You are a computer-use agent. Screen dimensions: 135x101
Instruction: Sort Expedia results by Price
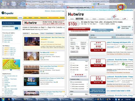tap(42, 33)
